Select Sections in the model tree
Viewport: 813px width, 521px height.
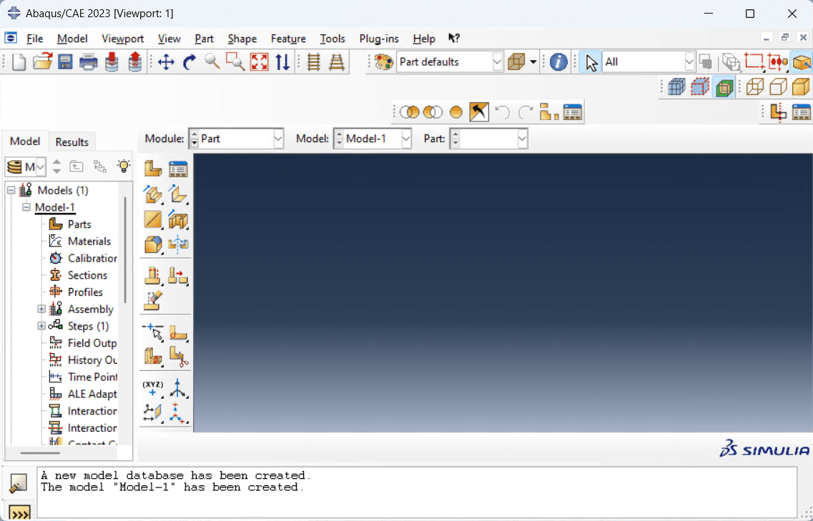(88, 275)
